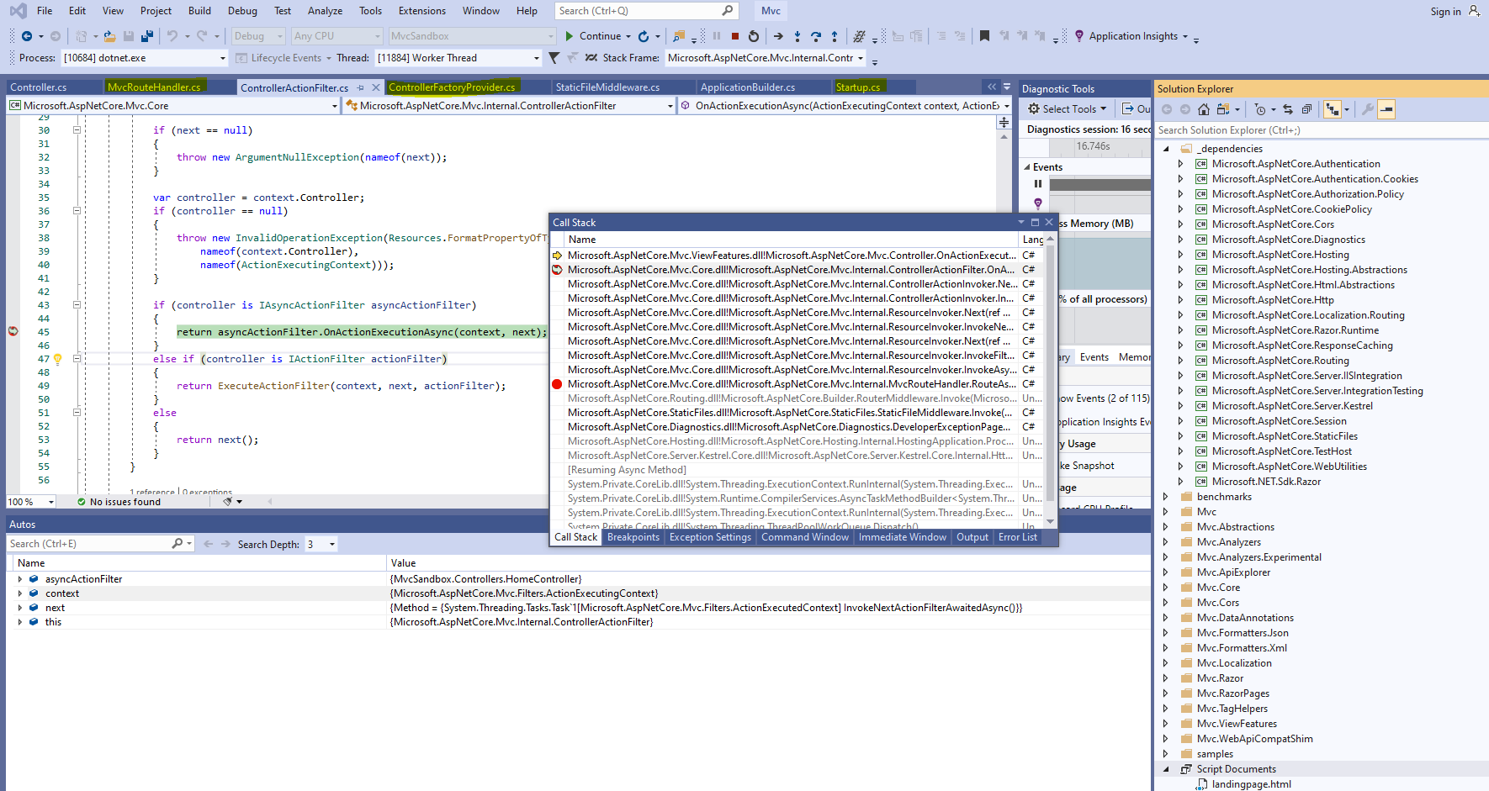Open the Debug menu
1489x791 pixels.
point(242,11)
